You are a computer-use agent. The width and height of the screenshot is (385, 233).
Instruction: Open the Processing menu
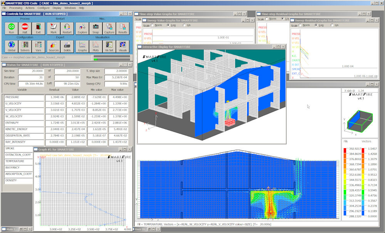coord(16,8)
